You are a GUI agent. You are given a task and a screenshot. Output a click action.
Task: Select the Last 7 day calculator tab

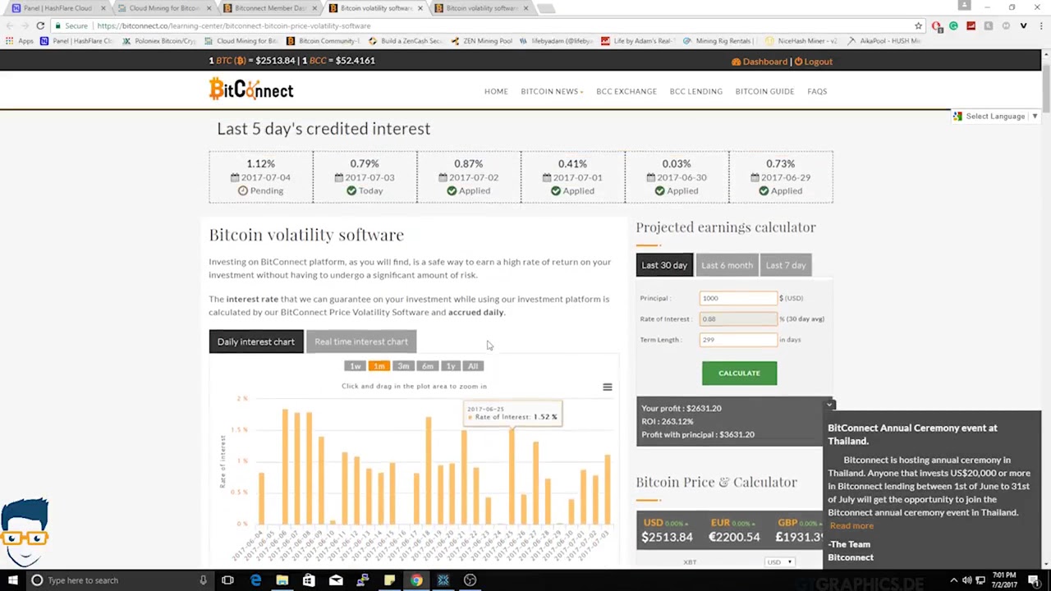coord(786,265)
